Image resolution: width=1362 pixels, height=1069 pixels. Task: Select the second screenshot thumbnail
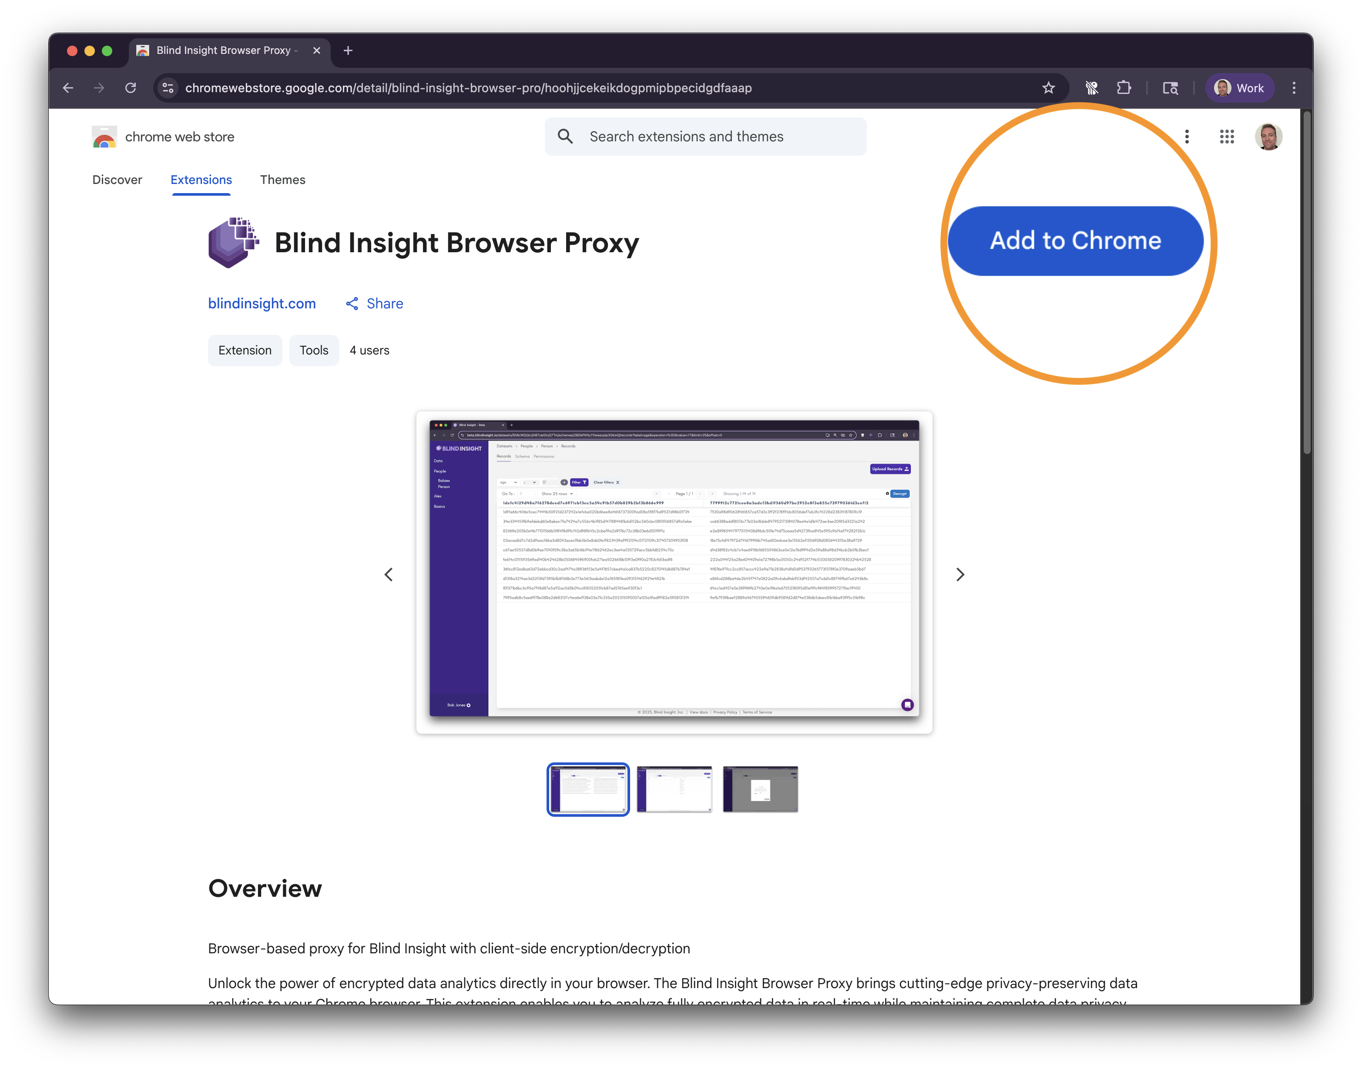click(674, 789)
